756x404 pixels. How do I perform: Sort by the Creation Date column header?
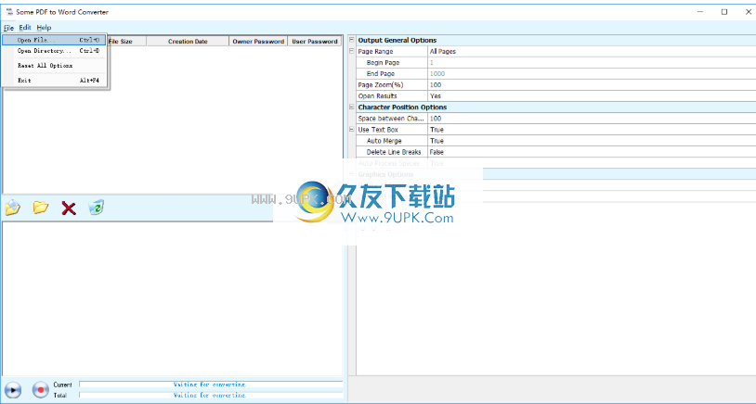(x=188, y=42)
